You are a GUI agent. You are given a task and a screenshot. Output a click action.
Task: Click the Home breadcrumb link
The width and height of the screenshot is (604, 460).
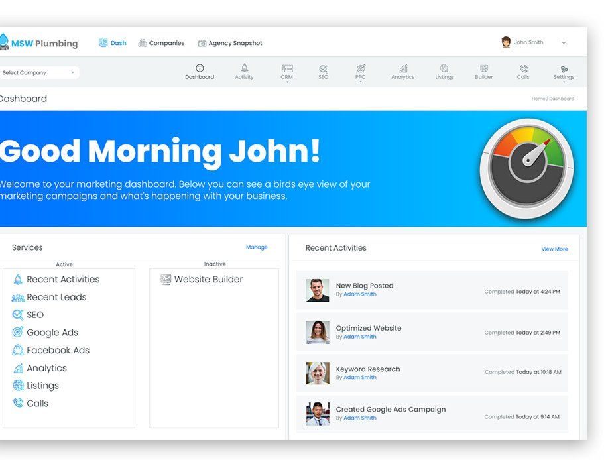538,99
